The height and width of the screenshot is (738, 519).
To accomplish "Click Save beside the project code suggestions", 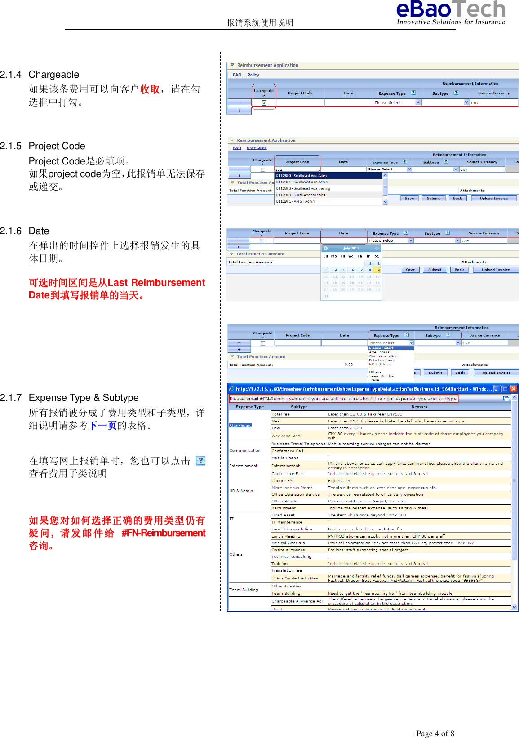I will tap(409, 198).
